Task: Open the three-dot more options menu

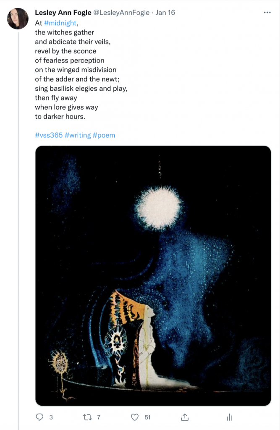Action: point(267,13)
